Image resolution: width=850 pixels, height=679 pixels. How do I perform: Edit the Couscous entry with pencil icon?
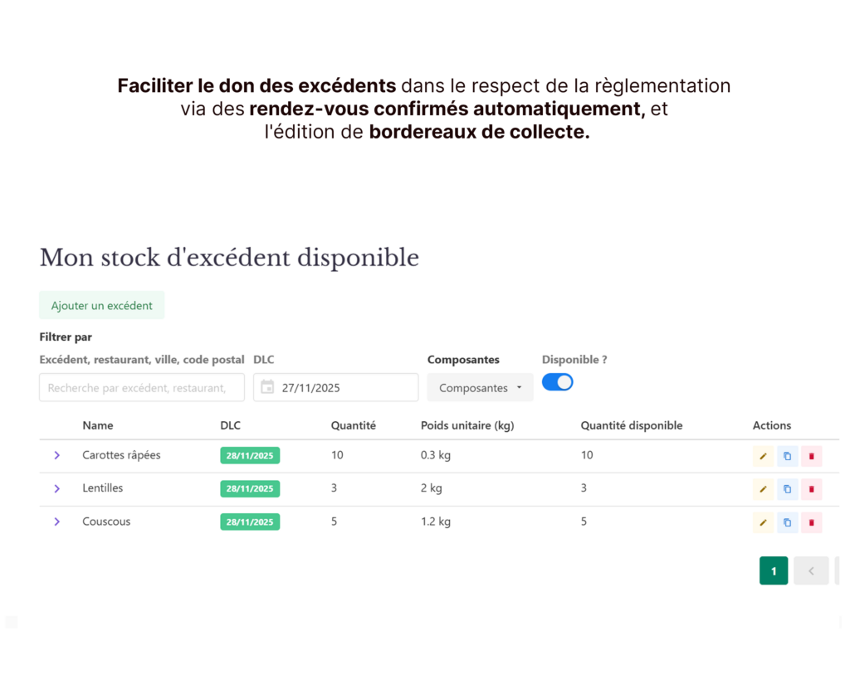pos(763,522)
